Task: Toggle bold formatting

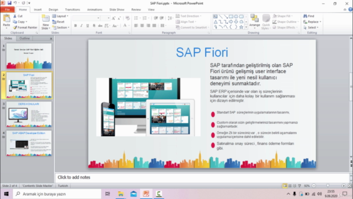Action: click(76, 25)
